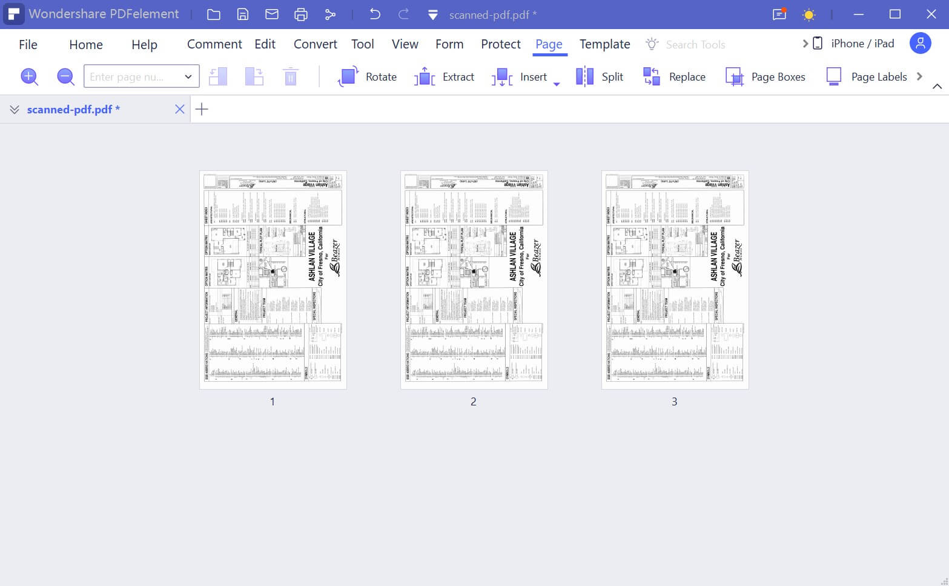Collapse the Page ribbon panel chevron

[x=938, y=87]
